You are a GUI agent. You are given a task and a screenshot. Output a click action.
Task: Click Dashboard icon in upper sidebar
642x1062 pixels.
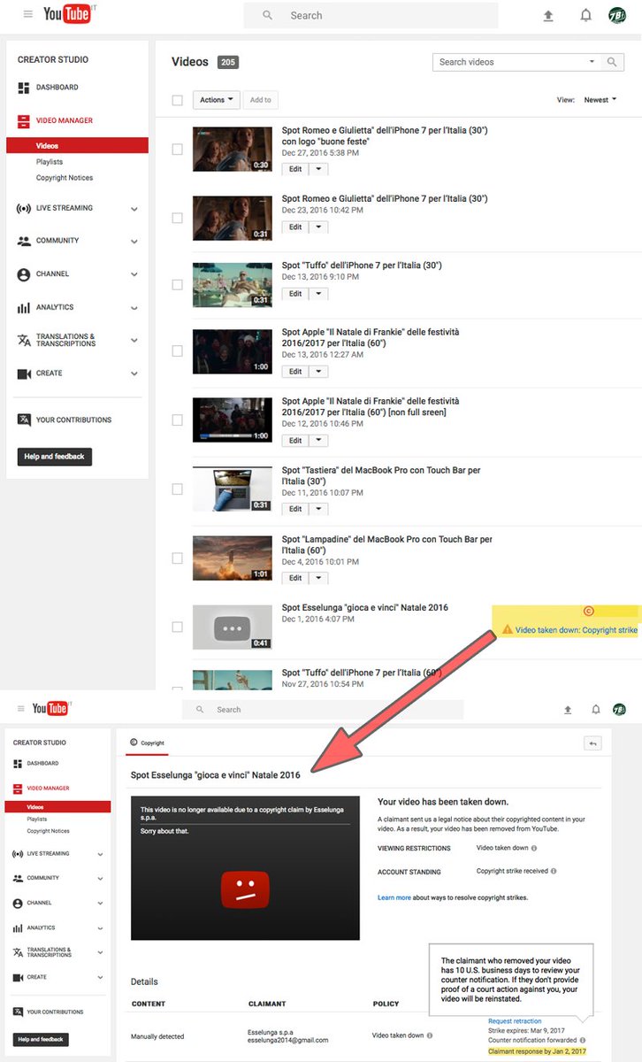tap(24, 88)
